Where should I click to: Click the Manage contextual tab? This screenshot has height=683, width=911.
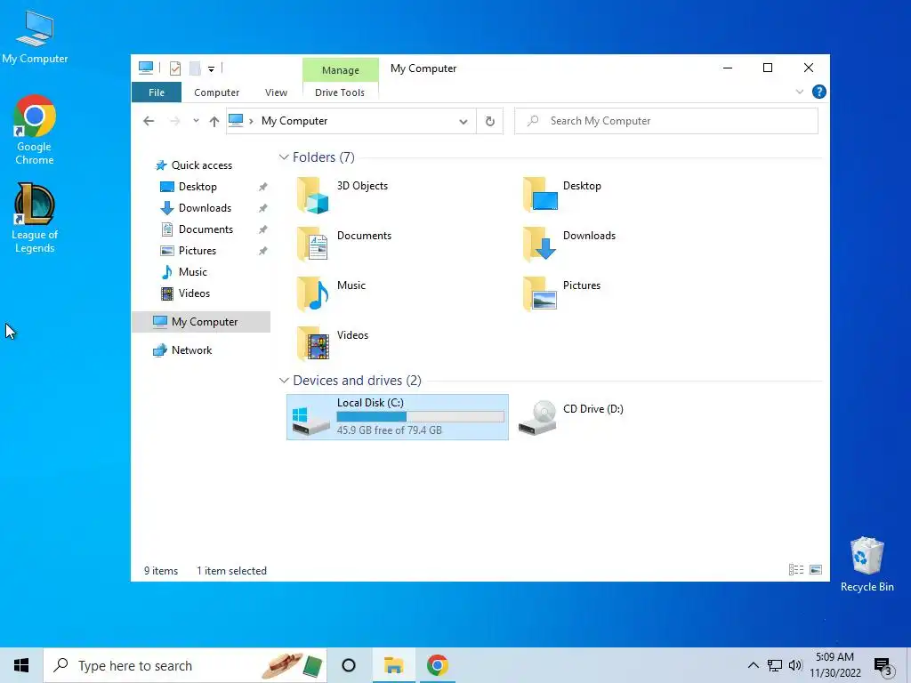pos(341,70)
